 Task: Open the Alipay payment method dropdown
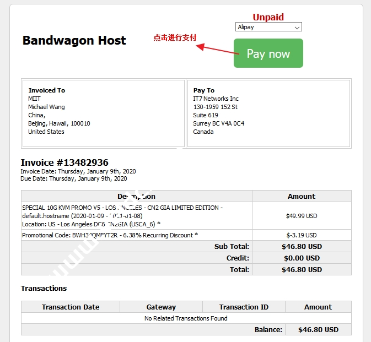[x=268, y=27]
